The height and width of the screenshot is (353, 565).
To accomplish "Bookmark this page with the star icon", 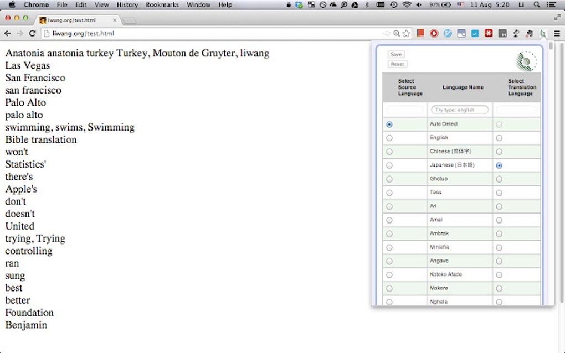I will click(407, 33).
